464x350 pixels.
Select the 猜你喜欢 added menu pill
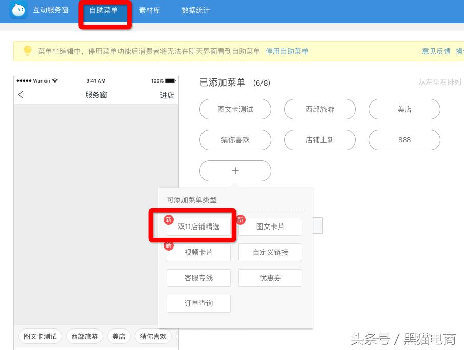click(x=235, y=140)
